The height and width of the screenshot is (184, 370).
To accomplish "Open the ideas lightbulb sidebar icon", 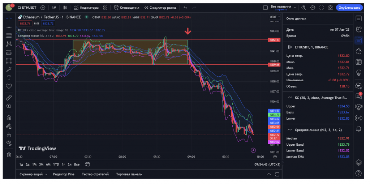I will [359, 72].
